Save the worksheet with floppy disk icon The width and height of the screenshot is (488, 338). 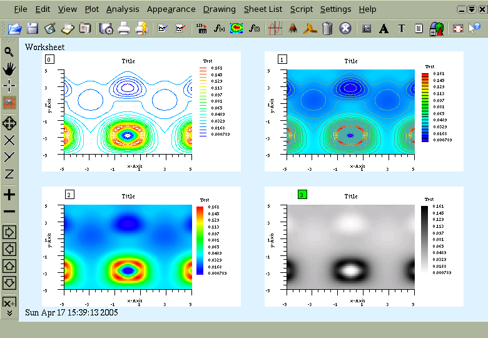coord(33,28)
